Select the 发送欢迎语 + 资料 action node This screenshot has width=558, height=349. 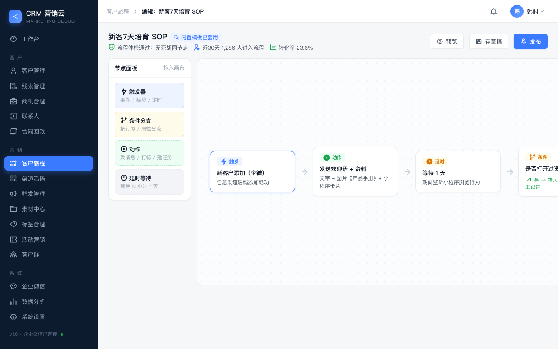coord(355,171)
